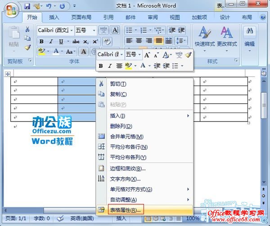Justify text in ribbon paragraph group
Viewport: 270px width, 226px height.
click(x=159, y=41)
